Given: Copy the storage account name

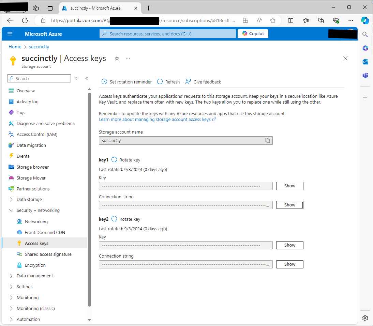Looking at the screenshot, I should coord(268,140).
